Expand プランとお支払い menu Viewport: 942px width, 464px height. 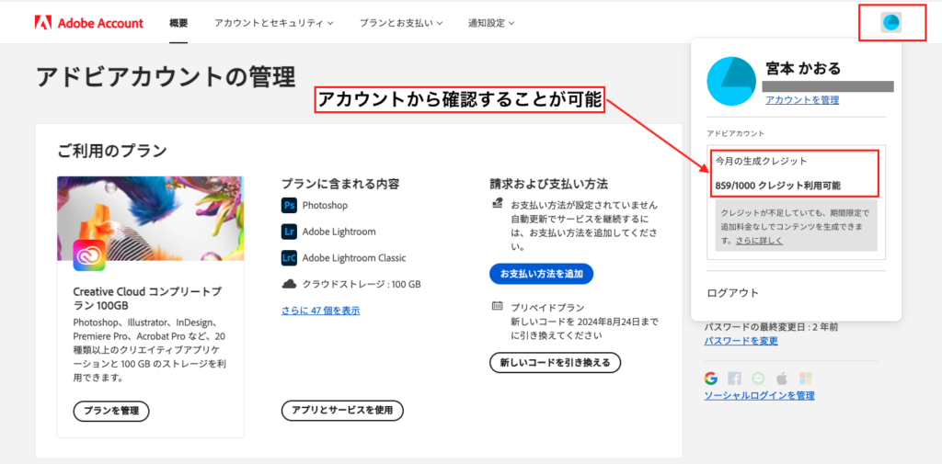(401, 23)
